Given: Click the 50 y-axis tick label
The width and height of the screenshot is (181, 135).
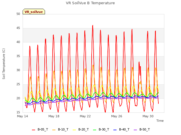Looking at the screenshot, I should click(x=18, y=14).
